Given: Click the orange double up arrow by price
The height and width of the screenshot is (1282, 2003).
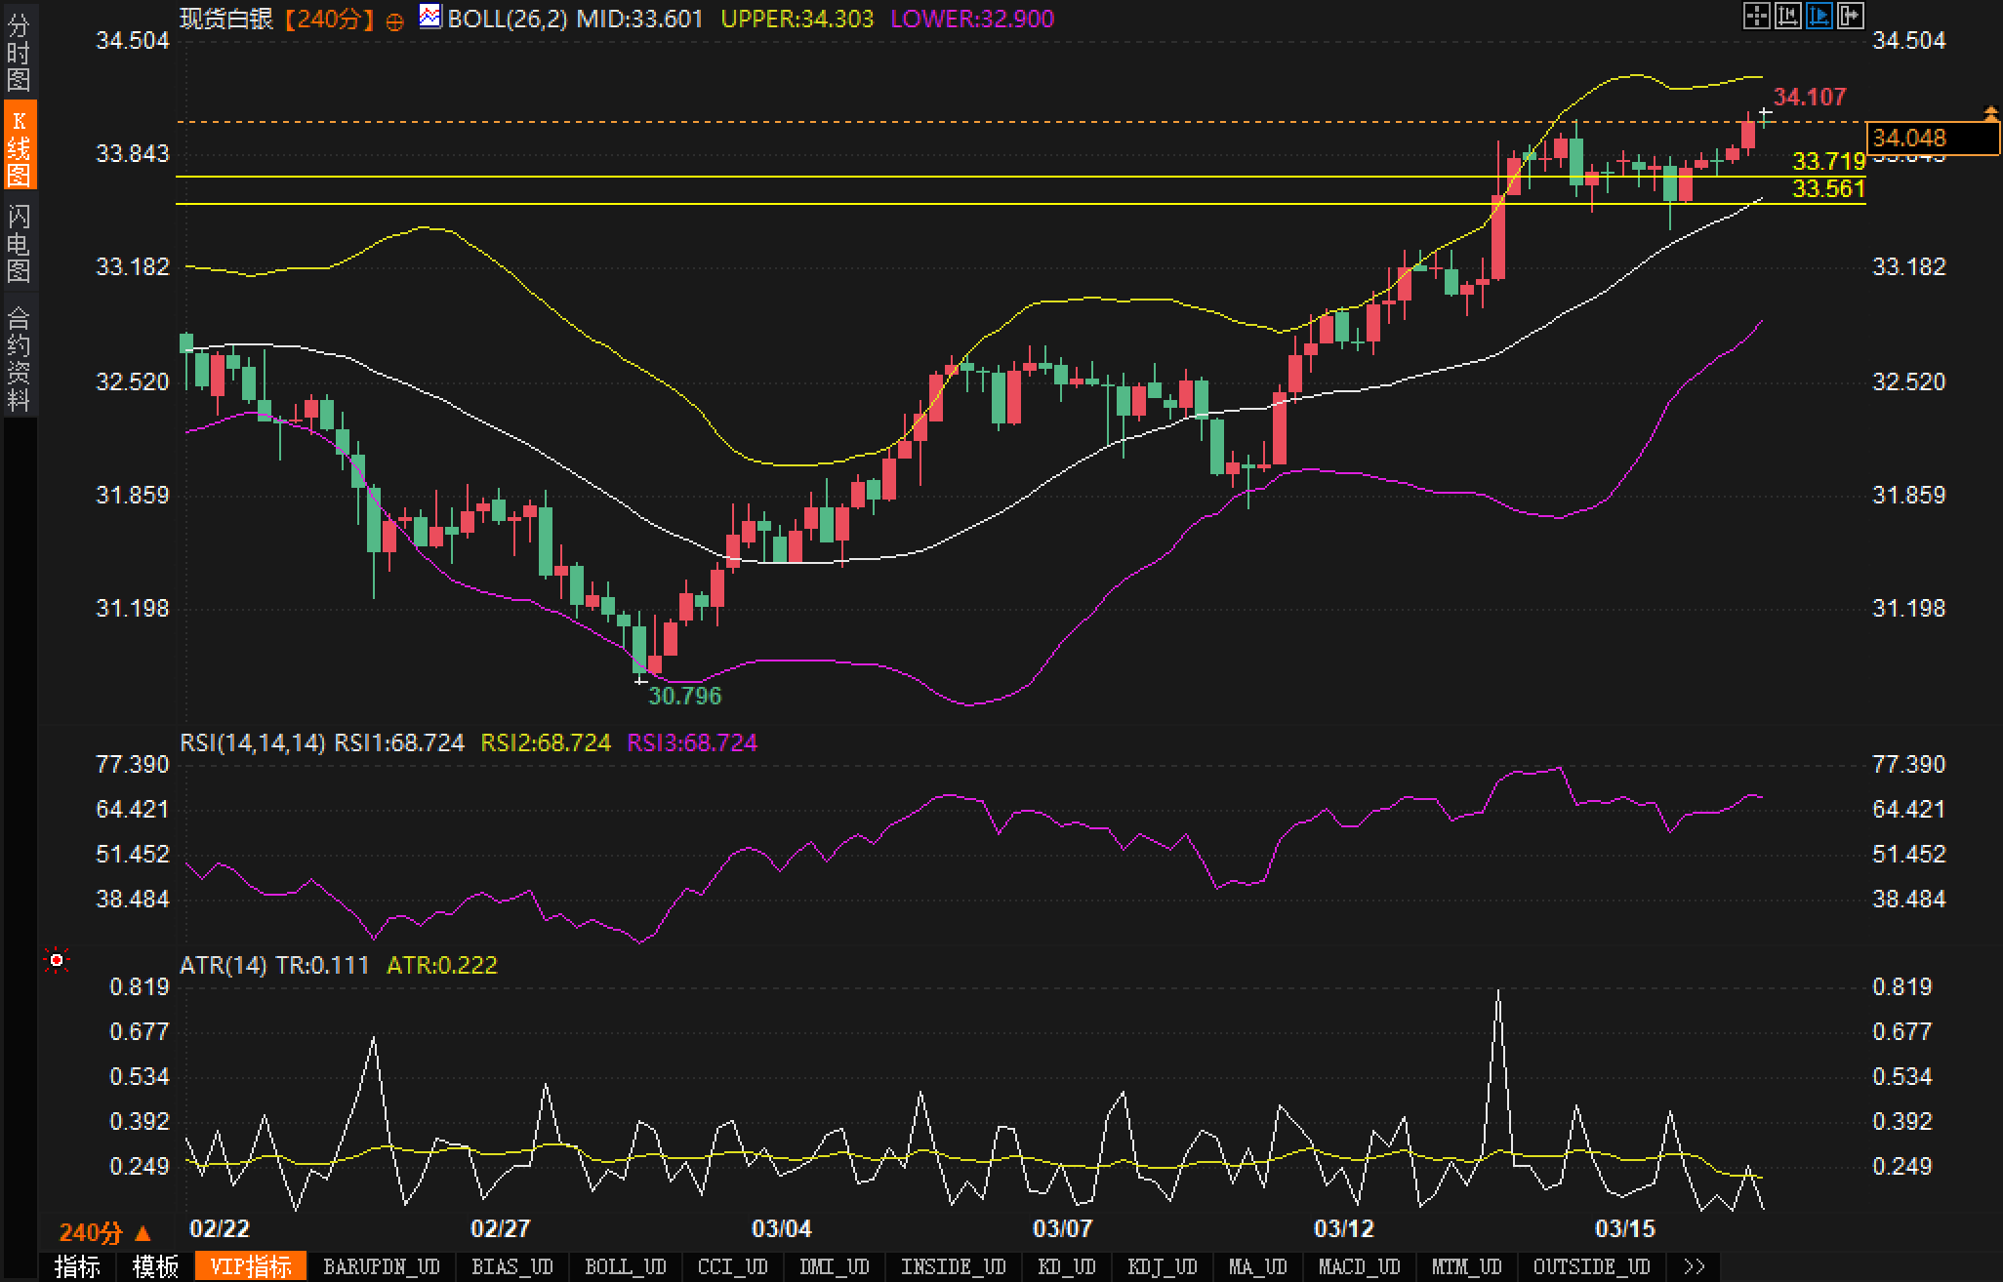Looking at the screenshot, I should point(1990,113).
